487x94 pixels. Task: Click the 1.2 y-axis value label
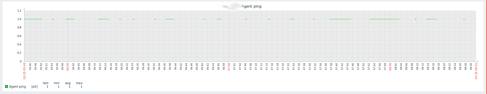pos(19,11)
